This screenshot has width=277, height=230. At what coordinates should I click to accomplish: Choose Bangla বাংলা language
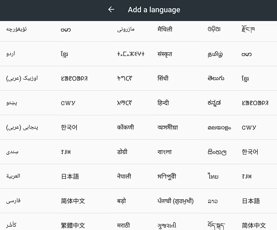[x=165, y=152]
